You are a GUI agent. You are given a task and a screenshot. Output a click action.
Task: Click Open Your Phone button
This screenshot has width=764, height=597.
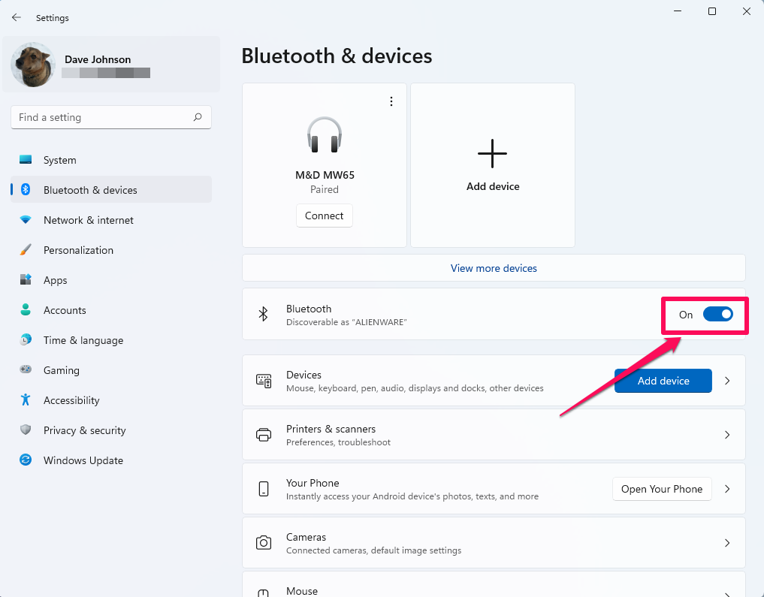point(662,489)
